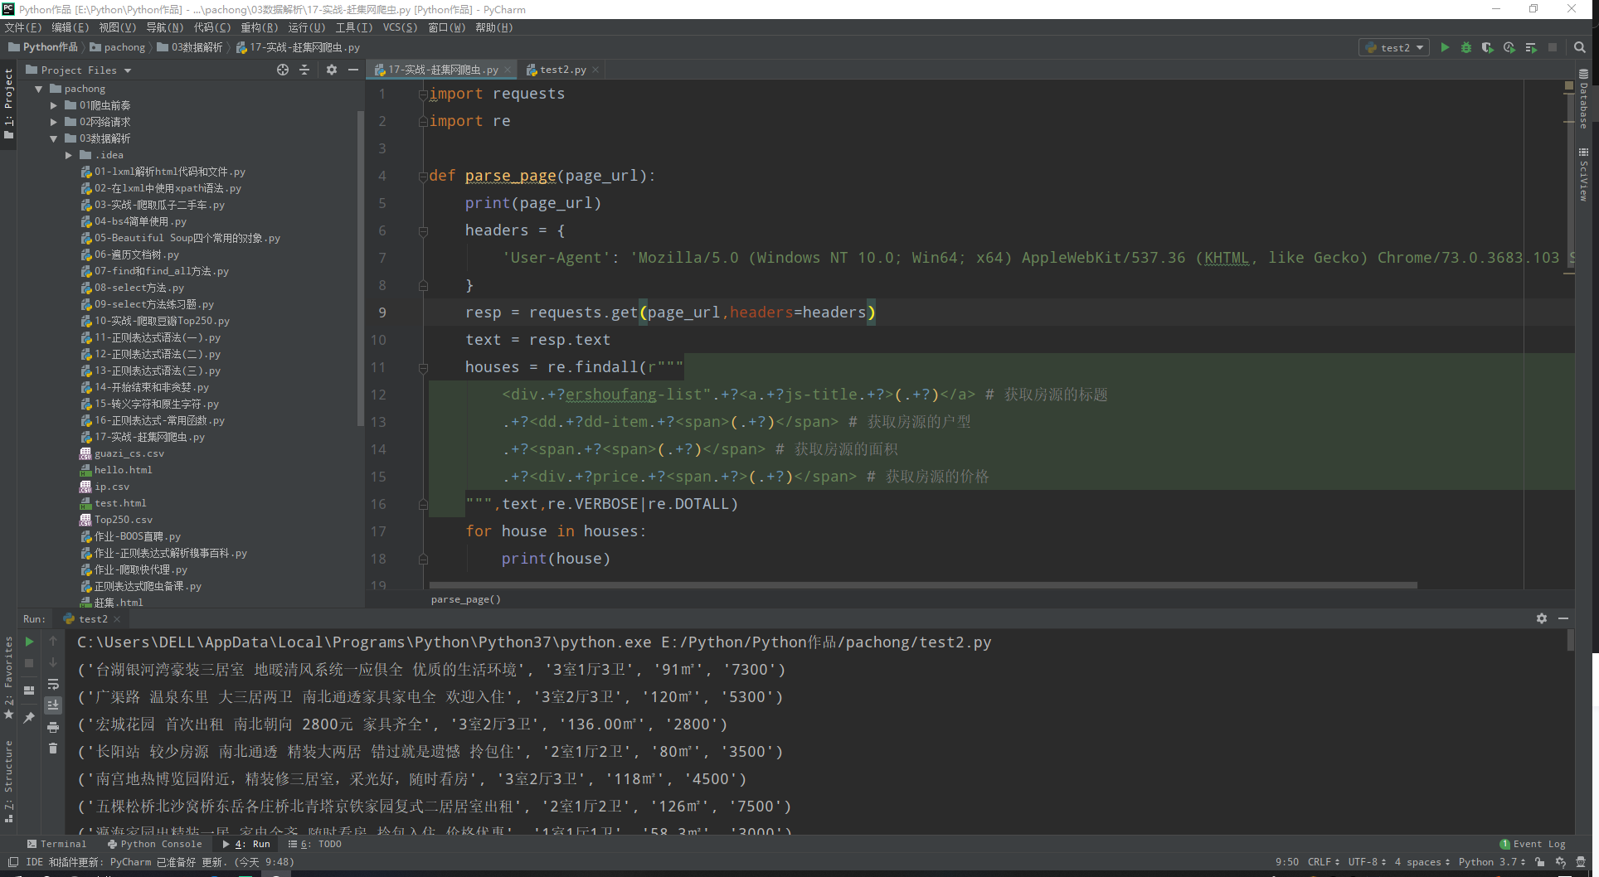The height and width of the screenshot is (877, 1599).
Task: Change the UTF-8 file encoding
Action: (x=1367, y=862)
